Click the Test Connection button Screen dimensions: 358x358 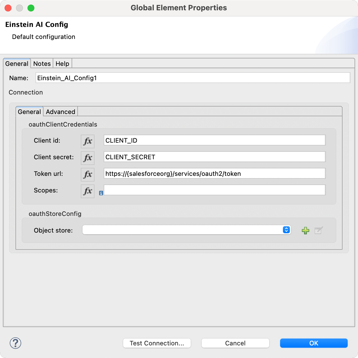[157, 343]
